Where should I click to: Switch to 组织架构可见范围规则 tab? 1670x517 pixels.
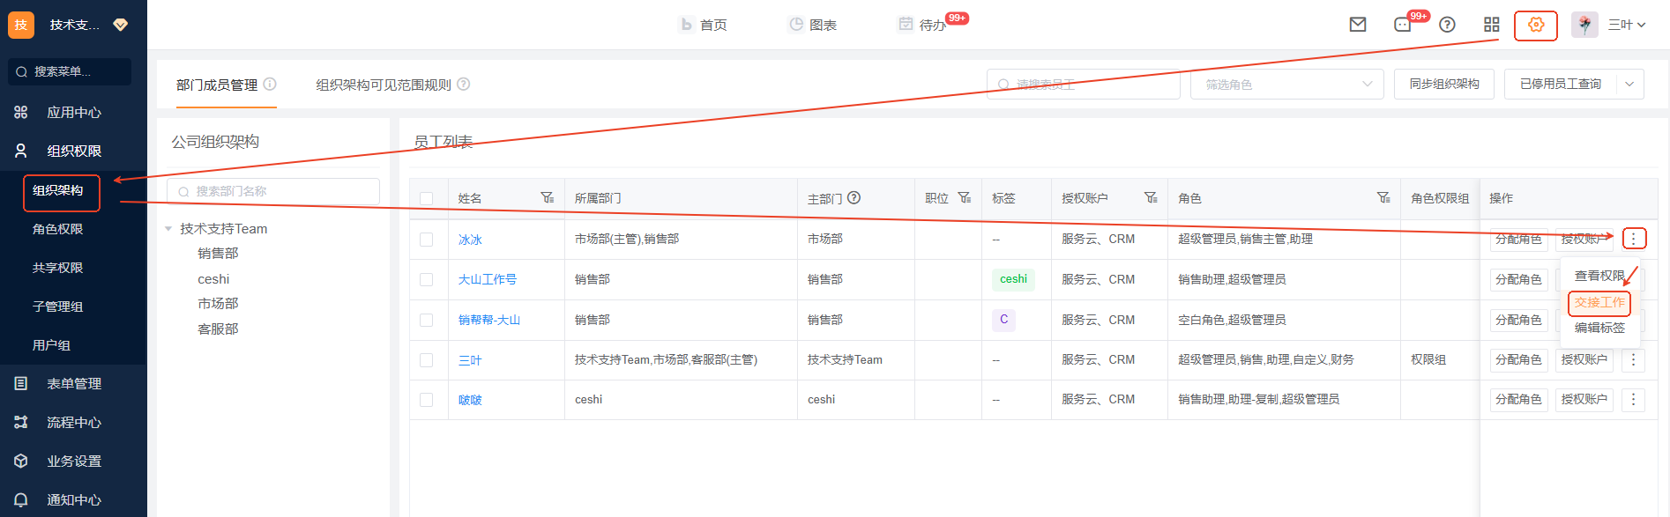(384, 85)
